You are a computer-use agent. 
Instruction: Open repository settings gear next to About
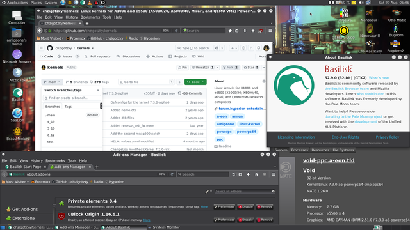click(x=264, y=81)
